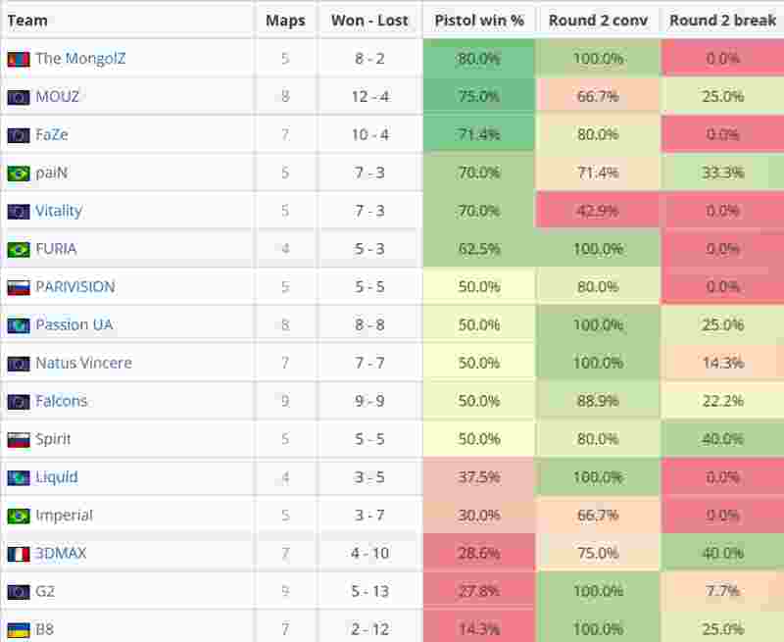Click the Won - Lost column header
The height and width of the screenshot is (642, 784).
point(369,21)
